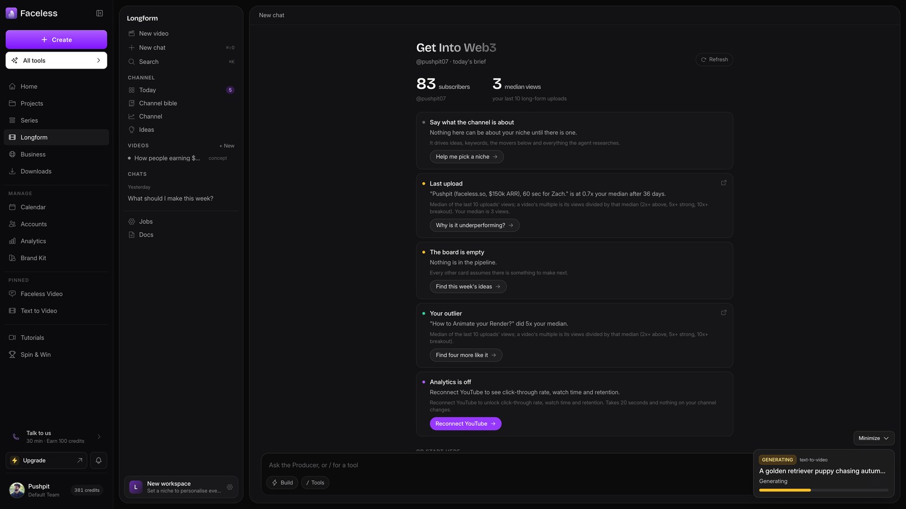Click the Reconnect YouTube button

tap(465, 424)
